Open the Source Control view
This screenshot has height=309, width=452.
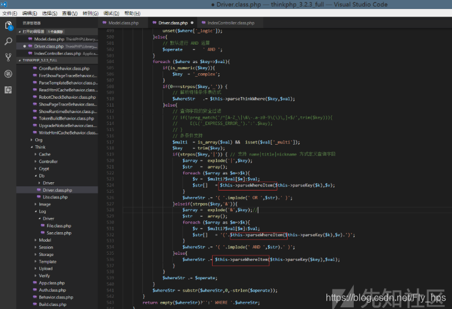click(x=8, y=57)
